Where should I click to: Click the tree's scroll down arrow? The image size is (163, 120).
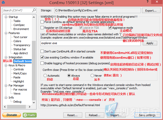click(x=34, y=103)
